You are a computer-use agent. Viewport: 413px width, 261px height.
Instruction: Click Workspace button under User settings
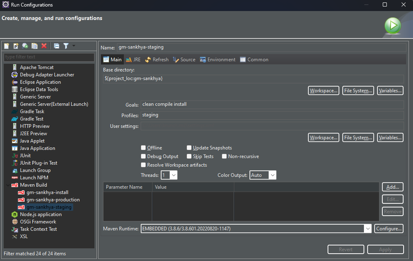pos(323,138)
